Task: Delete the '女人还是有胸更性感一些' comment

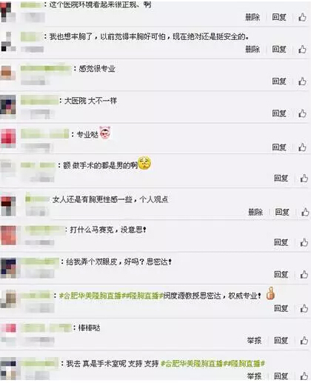Action: pyautogui.click(x=255, y=212)
